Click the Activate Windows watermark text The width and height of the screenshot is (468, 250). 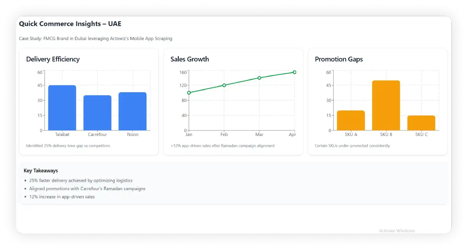pos(397,231)
